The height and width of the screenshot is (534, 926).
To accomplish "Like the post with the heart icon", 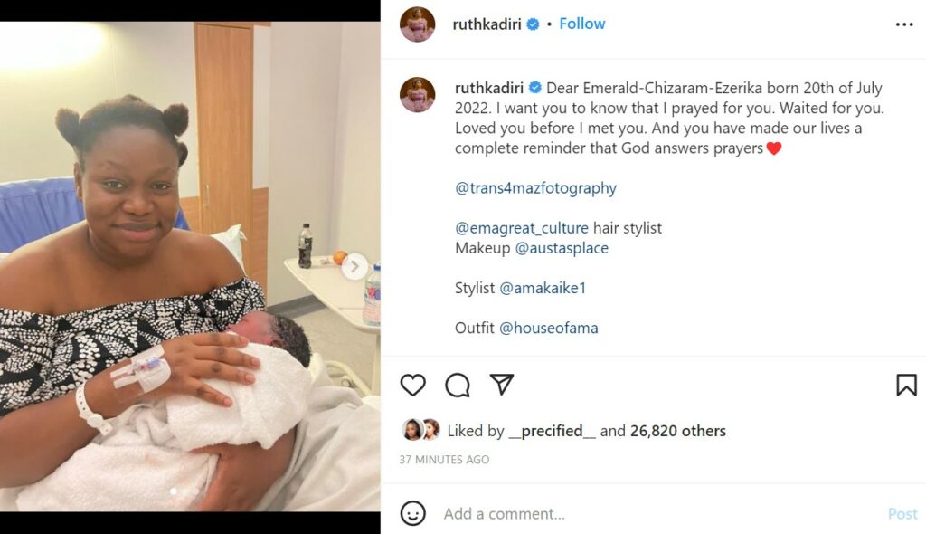I will (x=412, y=385).
